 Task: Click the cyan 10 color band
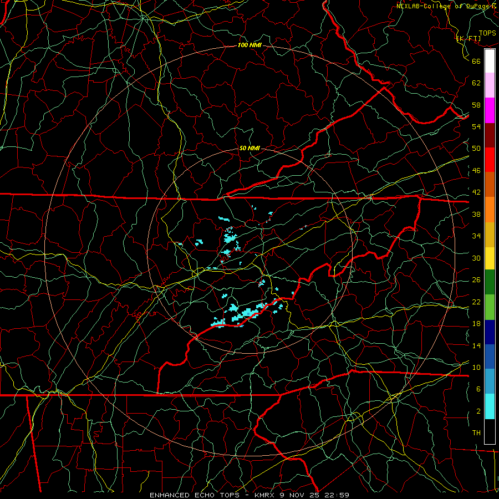pos(490,406)
